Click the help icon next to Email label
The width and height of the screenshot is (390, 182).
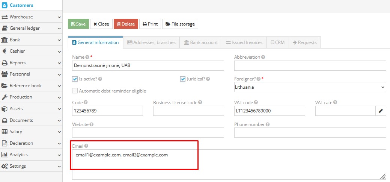(x=86, y=146)
